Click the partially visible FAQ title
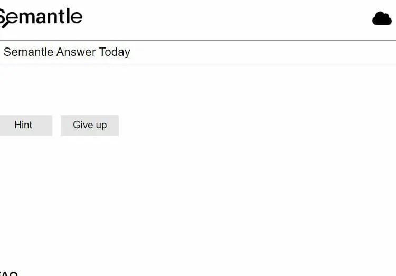The image size is (396, 276). 8,273
